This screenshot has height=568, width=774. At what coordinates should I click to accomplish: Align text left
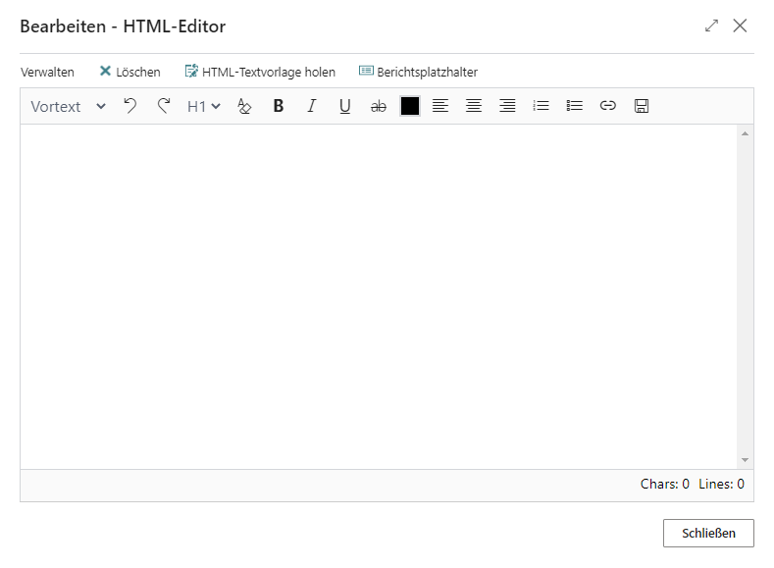pos(440,106)
